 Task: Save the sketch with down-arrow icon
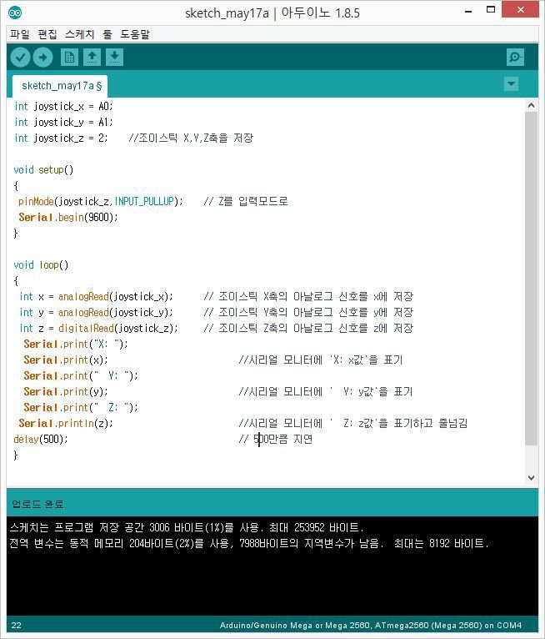click(114, 58)
